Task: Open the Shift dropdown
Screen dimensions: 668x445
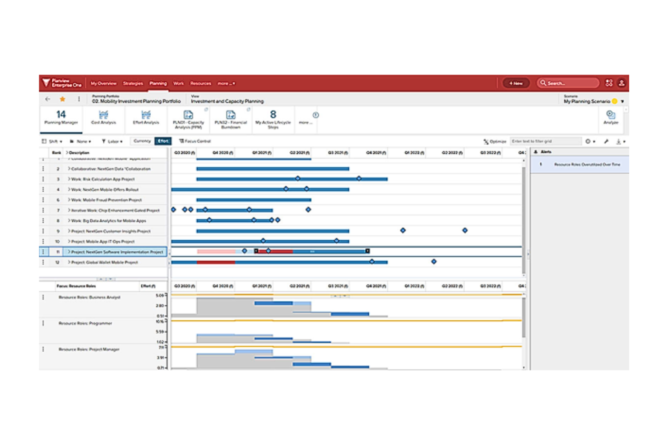Action: (52, 142)
